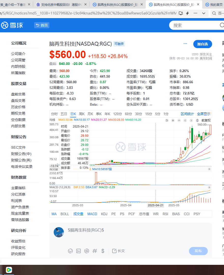Shift the chart right with the arrow
Image resolution: width=224 pixels, height=275 pixels.
[x=191, y=120]
